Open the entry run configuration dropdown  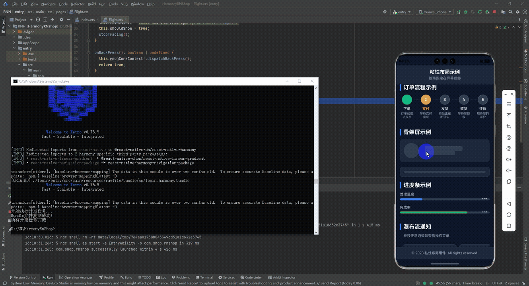click(x=401, y=12)
